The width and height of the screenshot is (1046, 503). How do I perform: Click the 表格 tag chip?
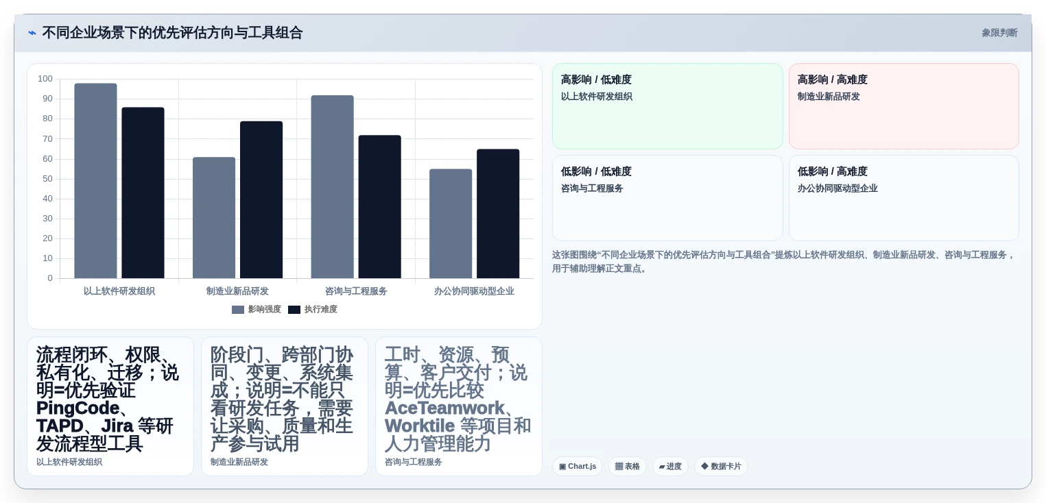point(627,467)
